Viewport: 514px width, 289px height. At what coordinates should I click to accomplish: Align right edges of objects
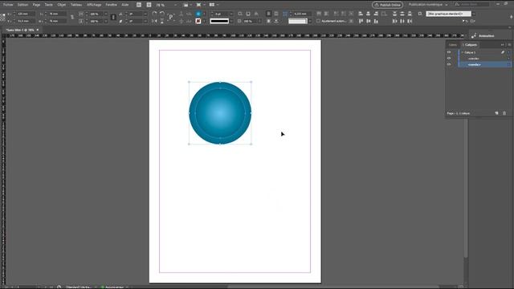click(x=376, y=14)
